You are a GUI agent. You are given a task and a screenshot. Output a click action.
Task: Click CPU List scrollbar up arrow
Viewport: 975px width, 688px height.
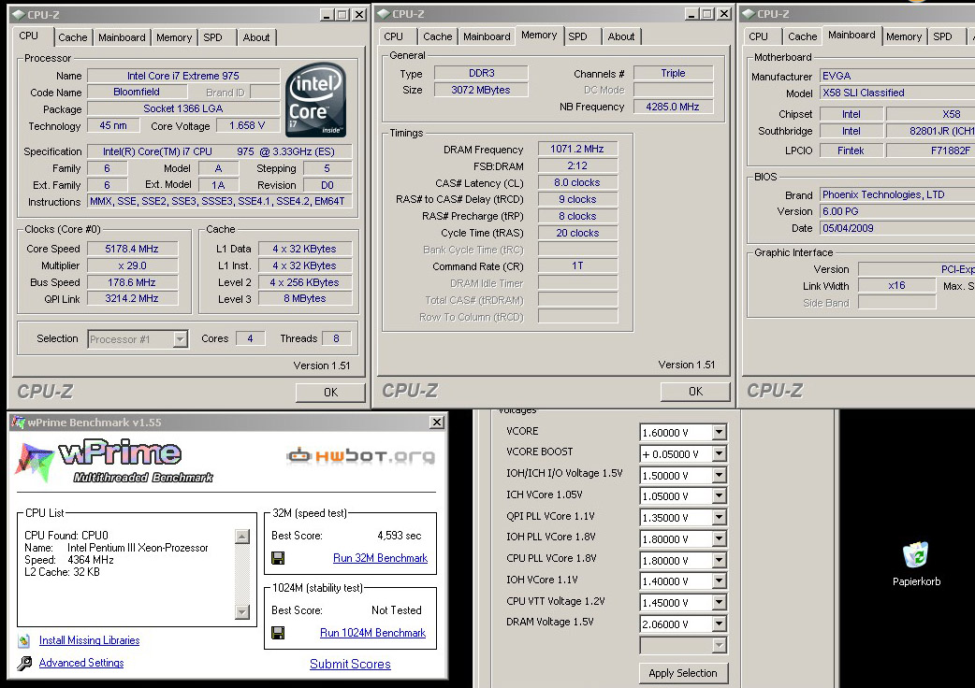point(242,536)
